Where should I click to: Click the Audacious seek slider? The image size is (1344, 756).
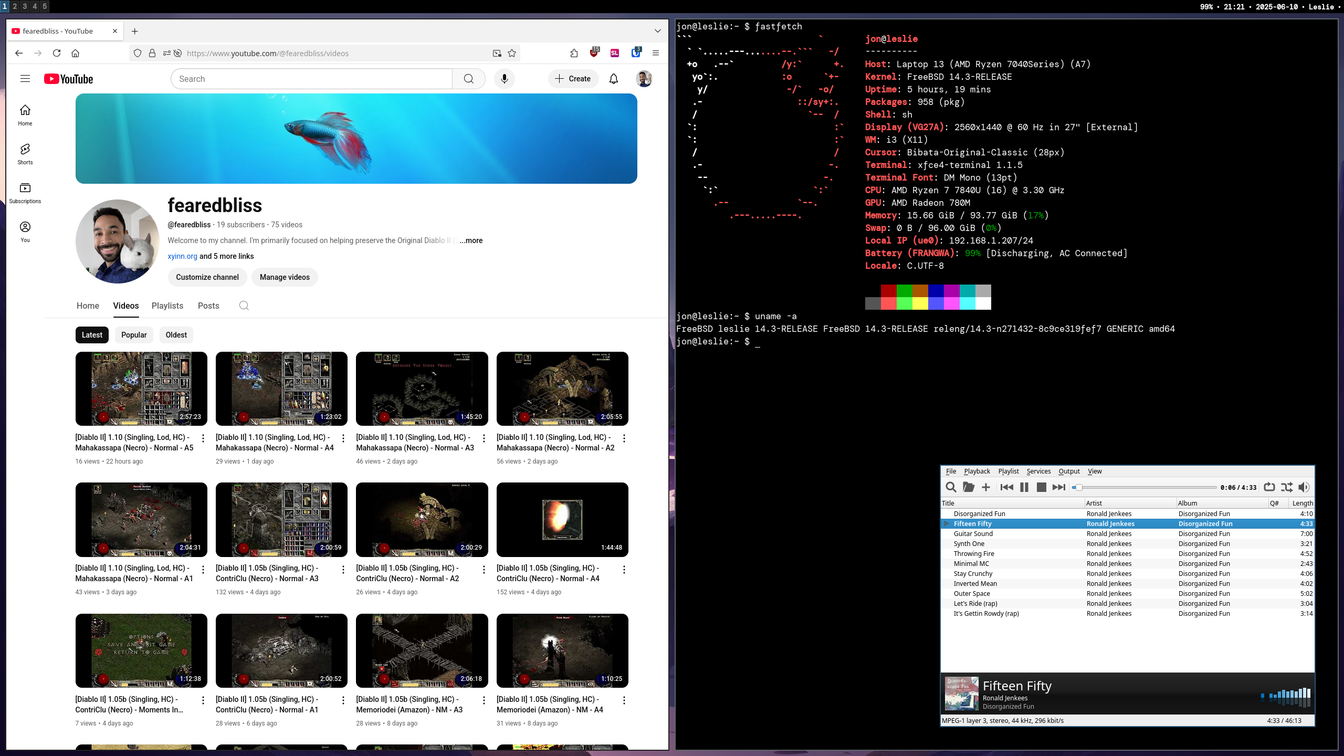1144,487
